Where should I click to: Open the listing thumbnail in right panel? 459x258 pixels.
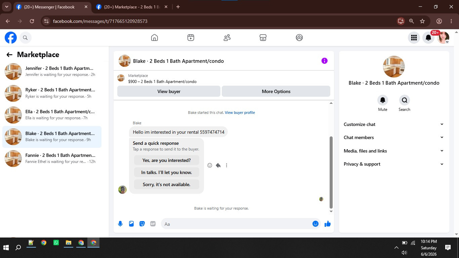point(394,67)
